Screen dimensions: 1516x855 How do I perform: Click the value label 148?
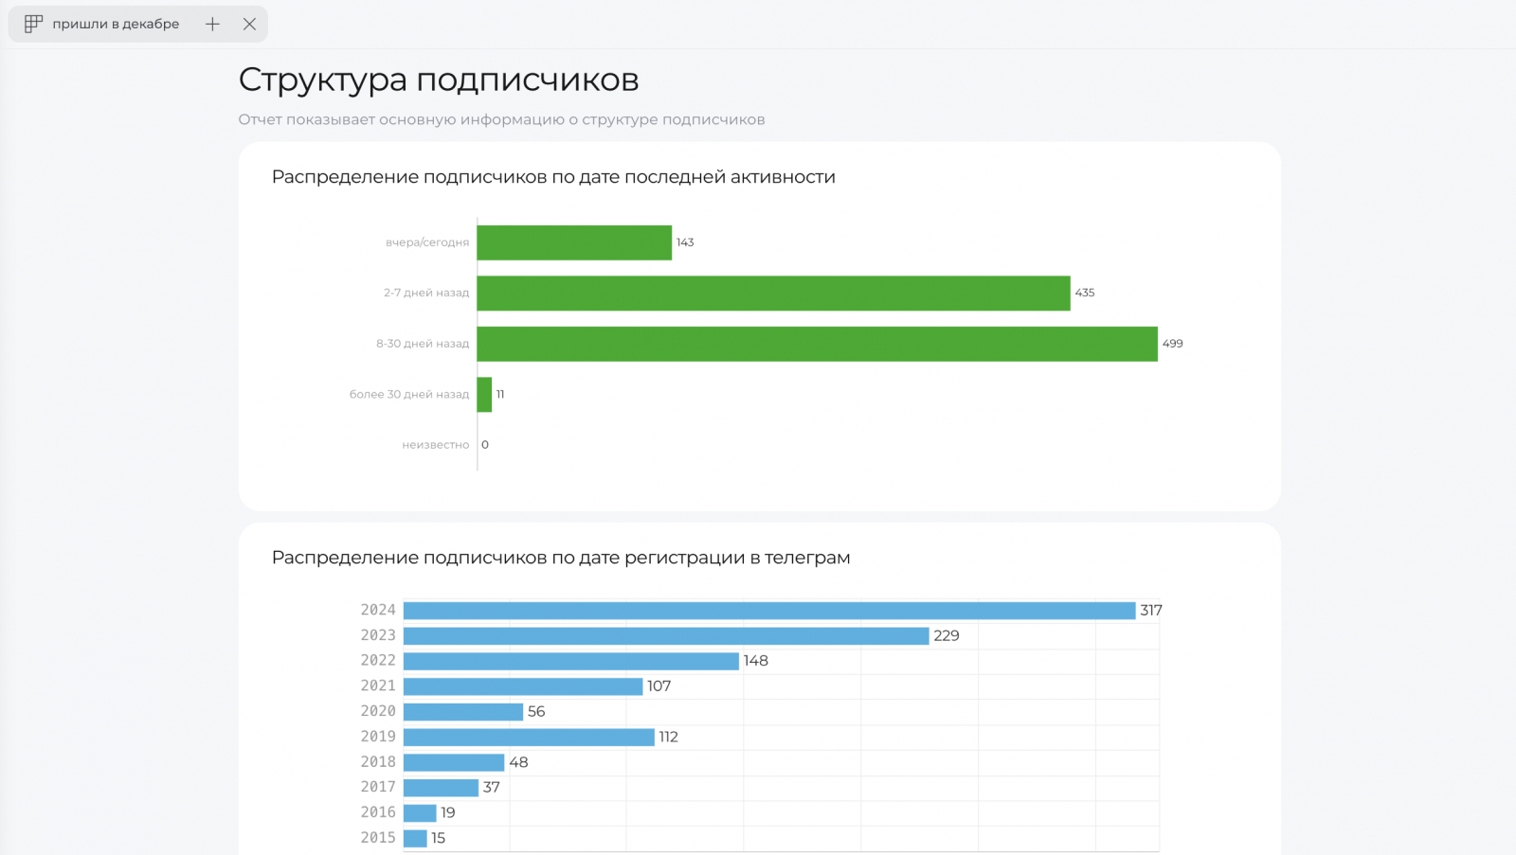[x=756, y=661]
